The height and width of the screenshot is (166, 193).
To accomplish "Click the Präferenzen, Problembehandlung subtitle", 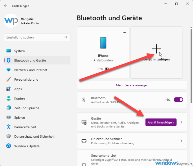I will pyautogui.click(x=113, y=143).
